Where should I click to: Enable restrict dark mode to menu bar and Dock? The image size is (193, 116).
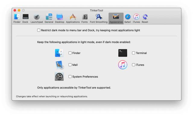click(x=39, y=30)
